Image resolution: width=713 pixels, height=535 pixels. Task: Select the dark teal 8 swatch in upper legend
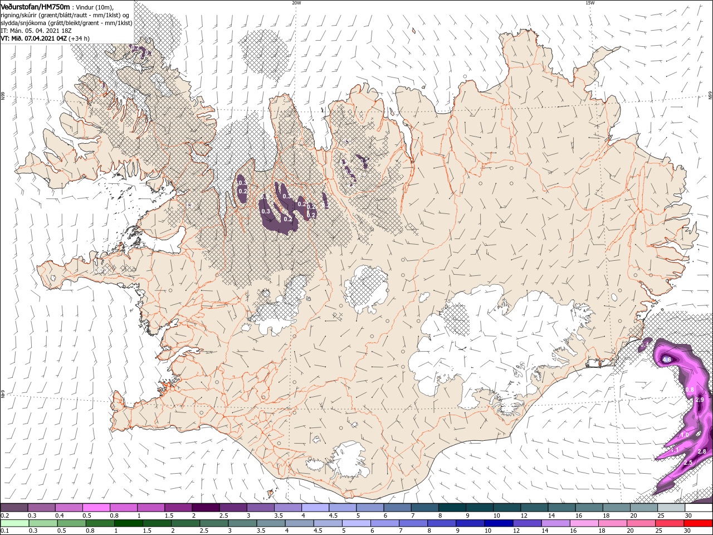pos(452,508)
